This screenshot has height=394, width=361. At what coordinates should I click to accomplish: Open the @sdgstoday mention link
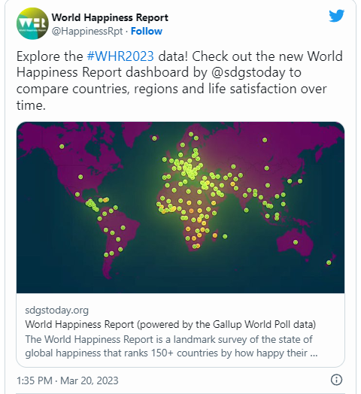click(248, 73)
